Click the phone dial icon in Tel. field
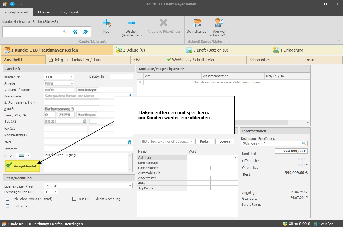Screen dimensions: 343x227 point(85,121)
